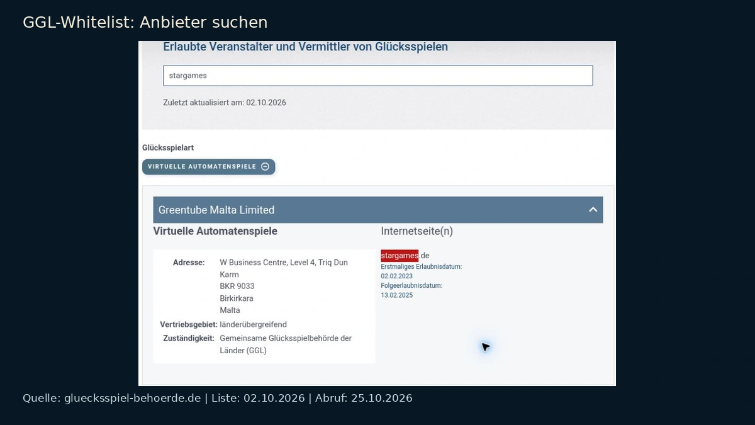755x425 pixels.
Task: Click the 'Zuletzt aktualisiert am: 02.10.2026' text
Action: click(225, 102)
